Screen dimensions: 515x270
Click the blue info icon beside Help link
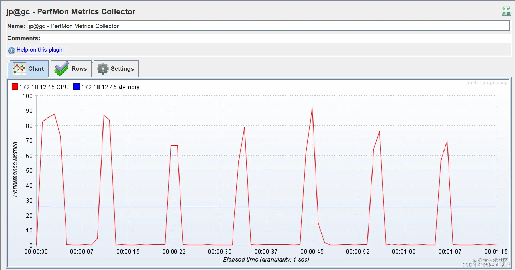(x=12, y=50)
